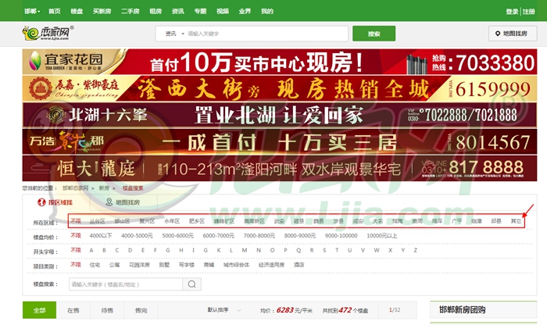Screen dimensions: 547x325
Task: Open the 资讯 search category dropdown
Action: (x=175, y=34)
